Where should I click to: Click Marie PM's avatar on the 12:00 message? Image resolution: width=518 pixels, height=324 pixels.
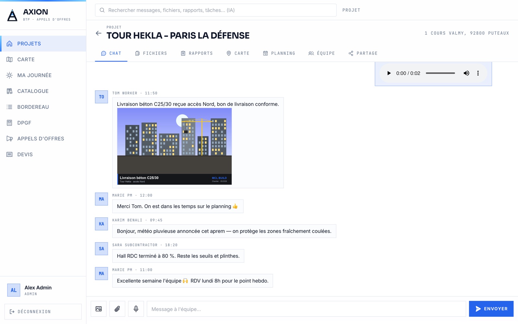[x=101, y=199]
